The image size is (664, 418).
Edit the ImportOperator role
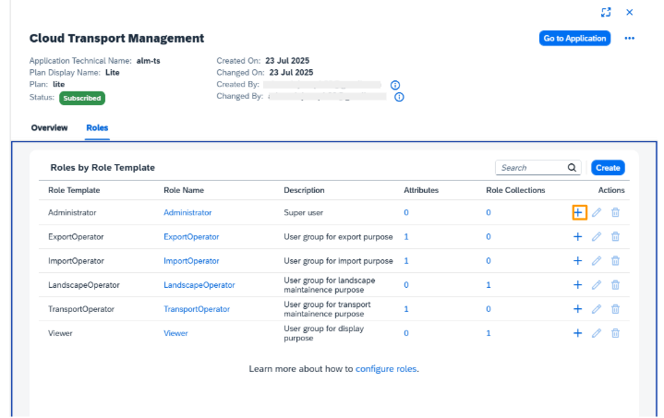(x=597, y=260)
